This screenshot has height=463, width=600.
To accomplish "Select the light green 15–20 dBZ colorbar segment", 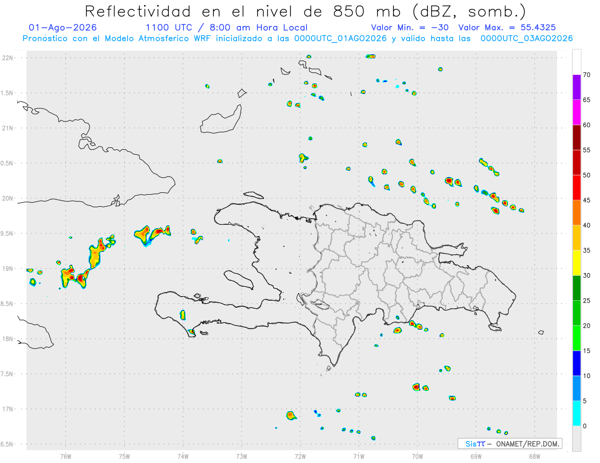I will 576,338.
